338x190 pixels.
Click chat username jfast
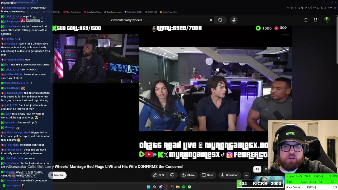click(x=7, y=65)
